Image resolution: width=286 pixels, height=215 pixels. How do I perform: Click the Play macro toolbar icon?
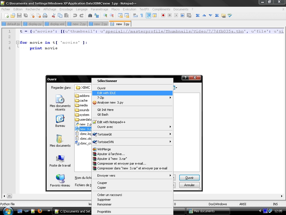click(x=176, y=16)
